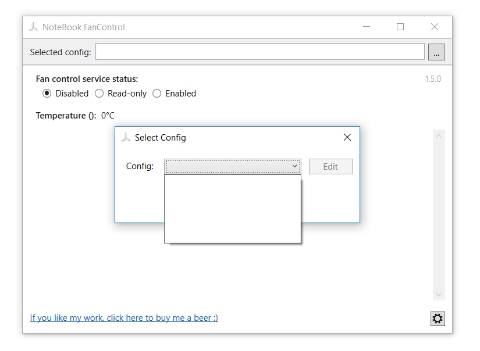Open settings with the gear icon

click(x=438, y=318)
